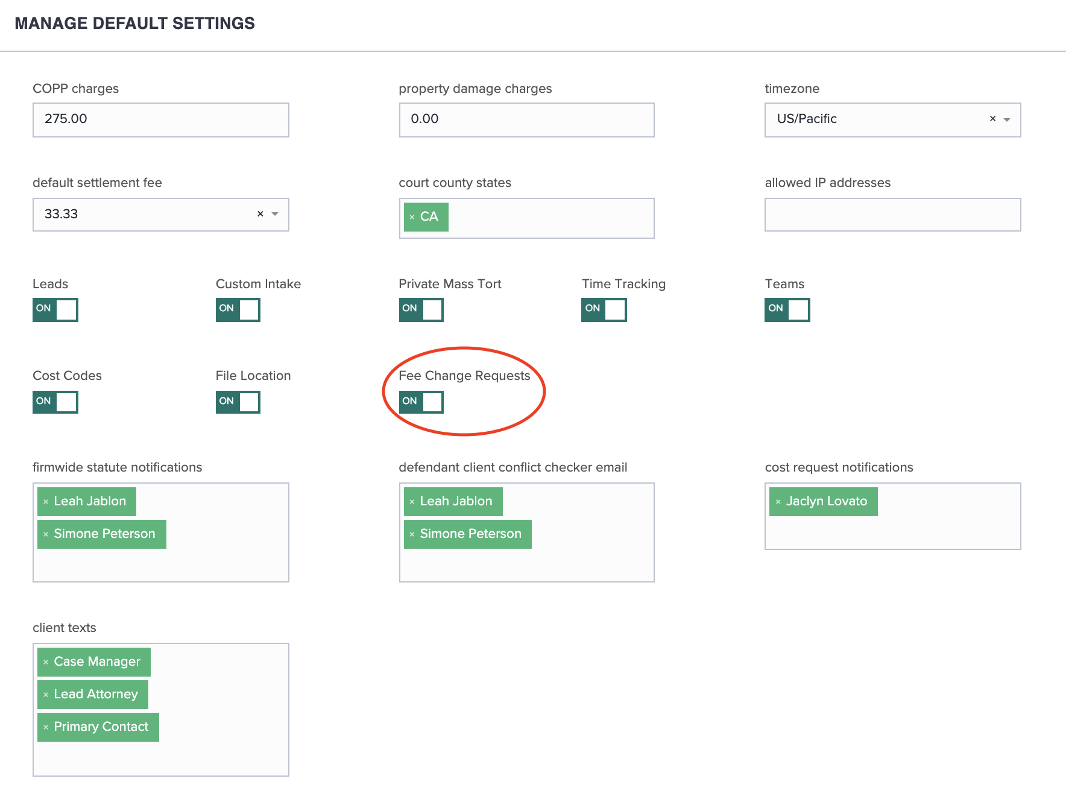Clear the 33.33 default settlement fee
This screenshot has width=1066, height=796.
pyautogui.click(x=260, y=213)
